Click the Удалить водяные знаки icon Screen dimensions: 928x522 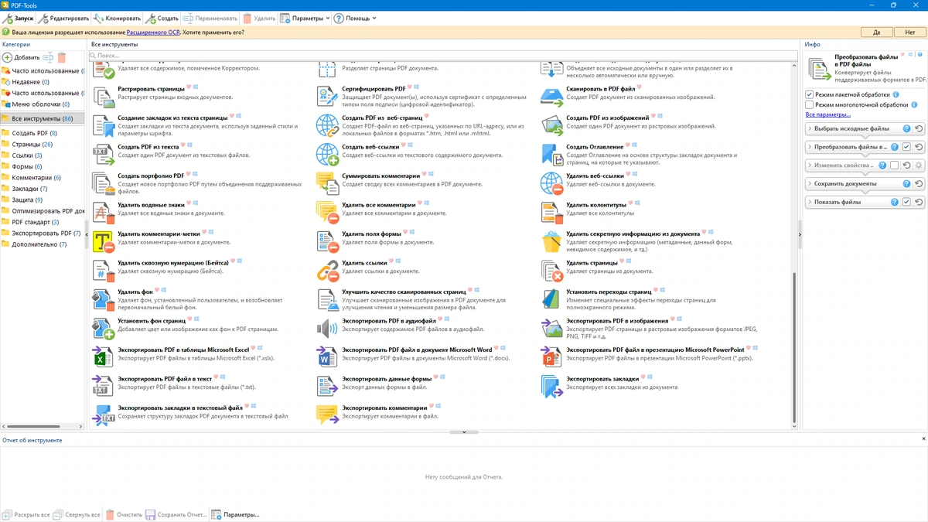click(104, 212)
